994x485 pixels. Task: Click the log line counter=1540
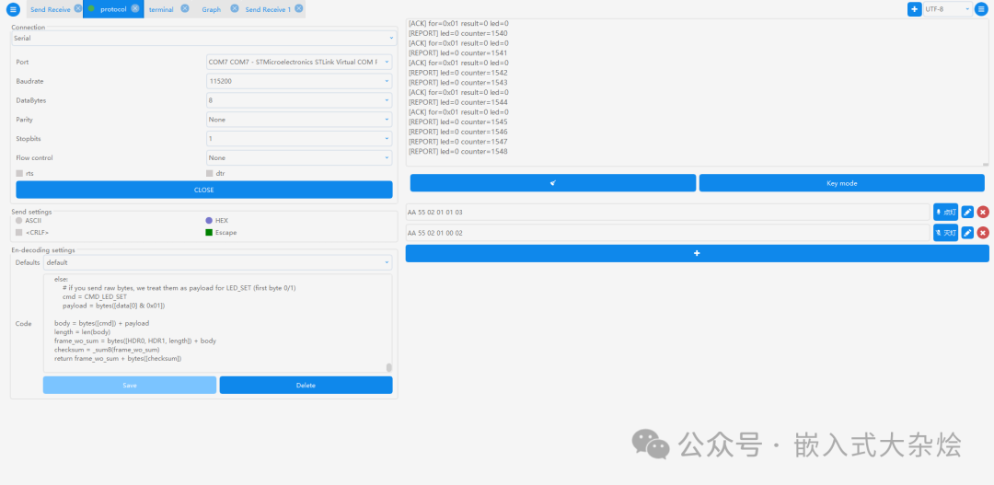coord(457,33)
